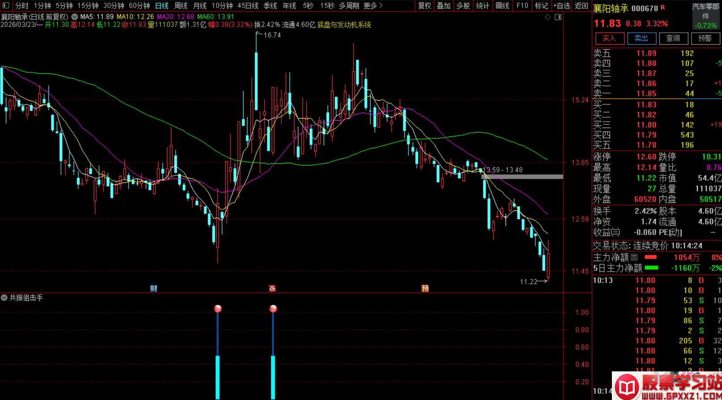Click the red R badge beside stock code

[x=663, y=8]
